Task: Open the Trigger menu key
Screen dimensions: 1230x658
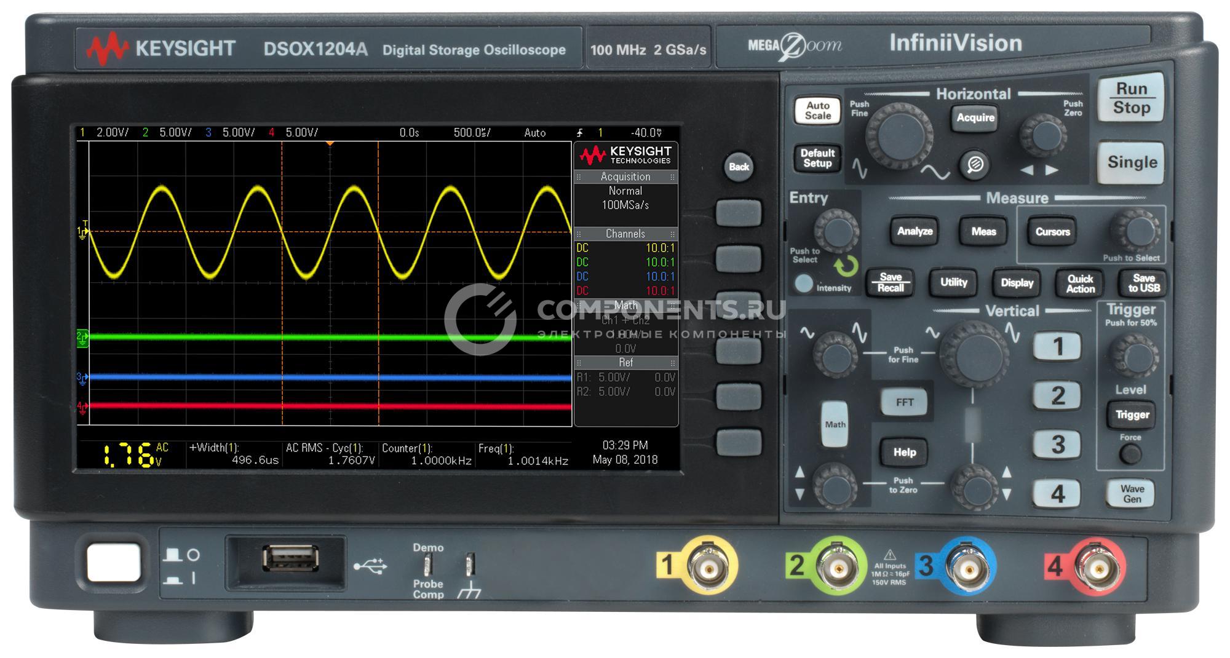Action: (x=1132, y=414)
